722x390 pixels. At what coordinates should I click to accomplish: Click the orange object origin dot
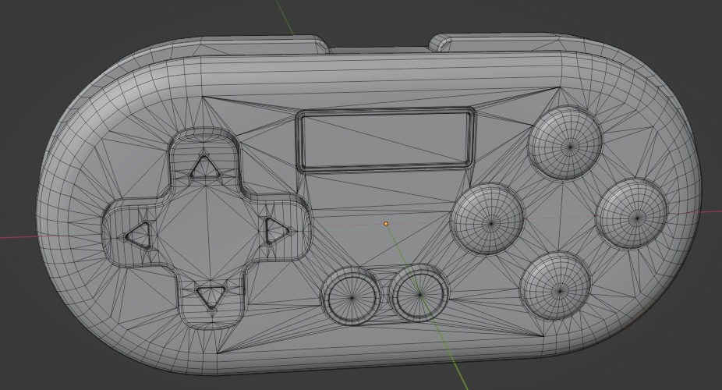tap(386, 224)
